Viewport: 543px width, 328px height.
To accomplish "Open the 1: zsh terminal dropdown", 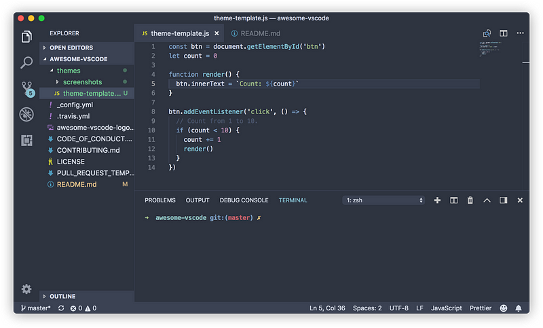I will (383, 200).
